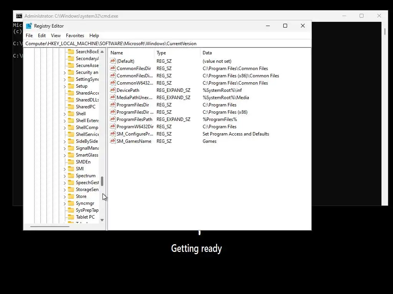393x294 pixels.
Task: Click the 'Games' data cell
Action: tap(209, 141)
